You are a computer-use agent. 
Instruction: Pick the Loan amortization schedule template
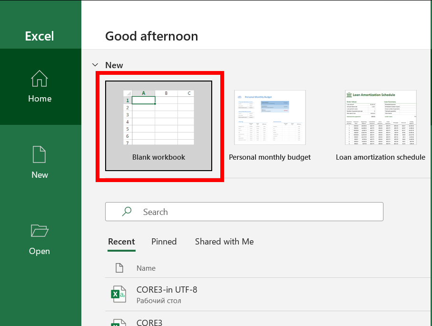coord(381,126)
